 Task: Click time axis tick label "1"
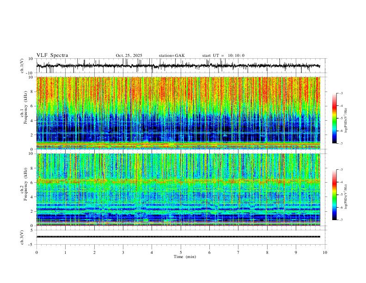tap(65, 252)
